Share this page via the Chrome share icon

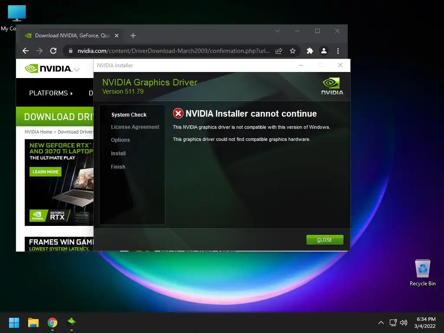point(279,51)
